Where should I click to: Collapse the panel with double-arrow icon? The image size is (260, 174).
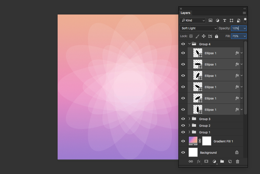click(x=245, y=8)
